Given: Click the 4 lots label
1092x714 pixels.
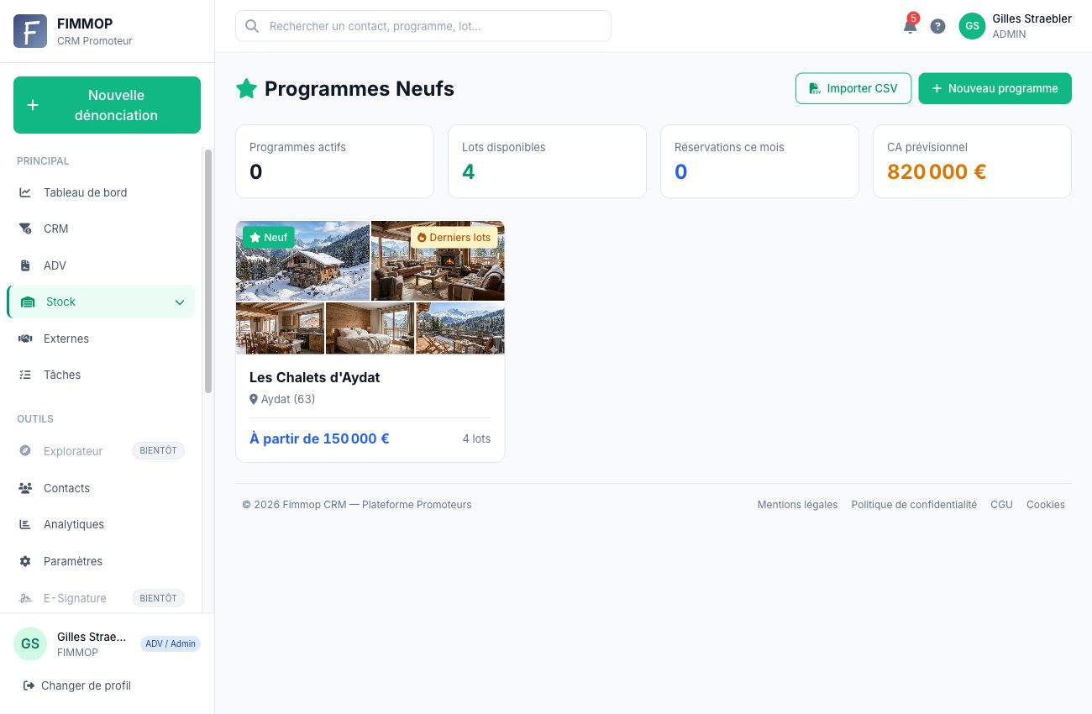Looking at the screenshot, I should pyautogui.click(x=476, y=438).
